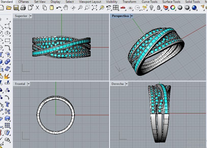Select the Rectangular Array grid tool

(7, 125)
